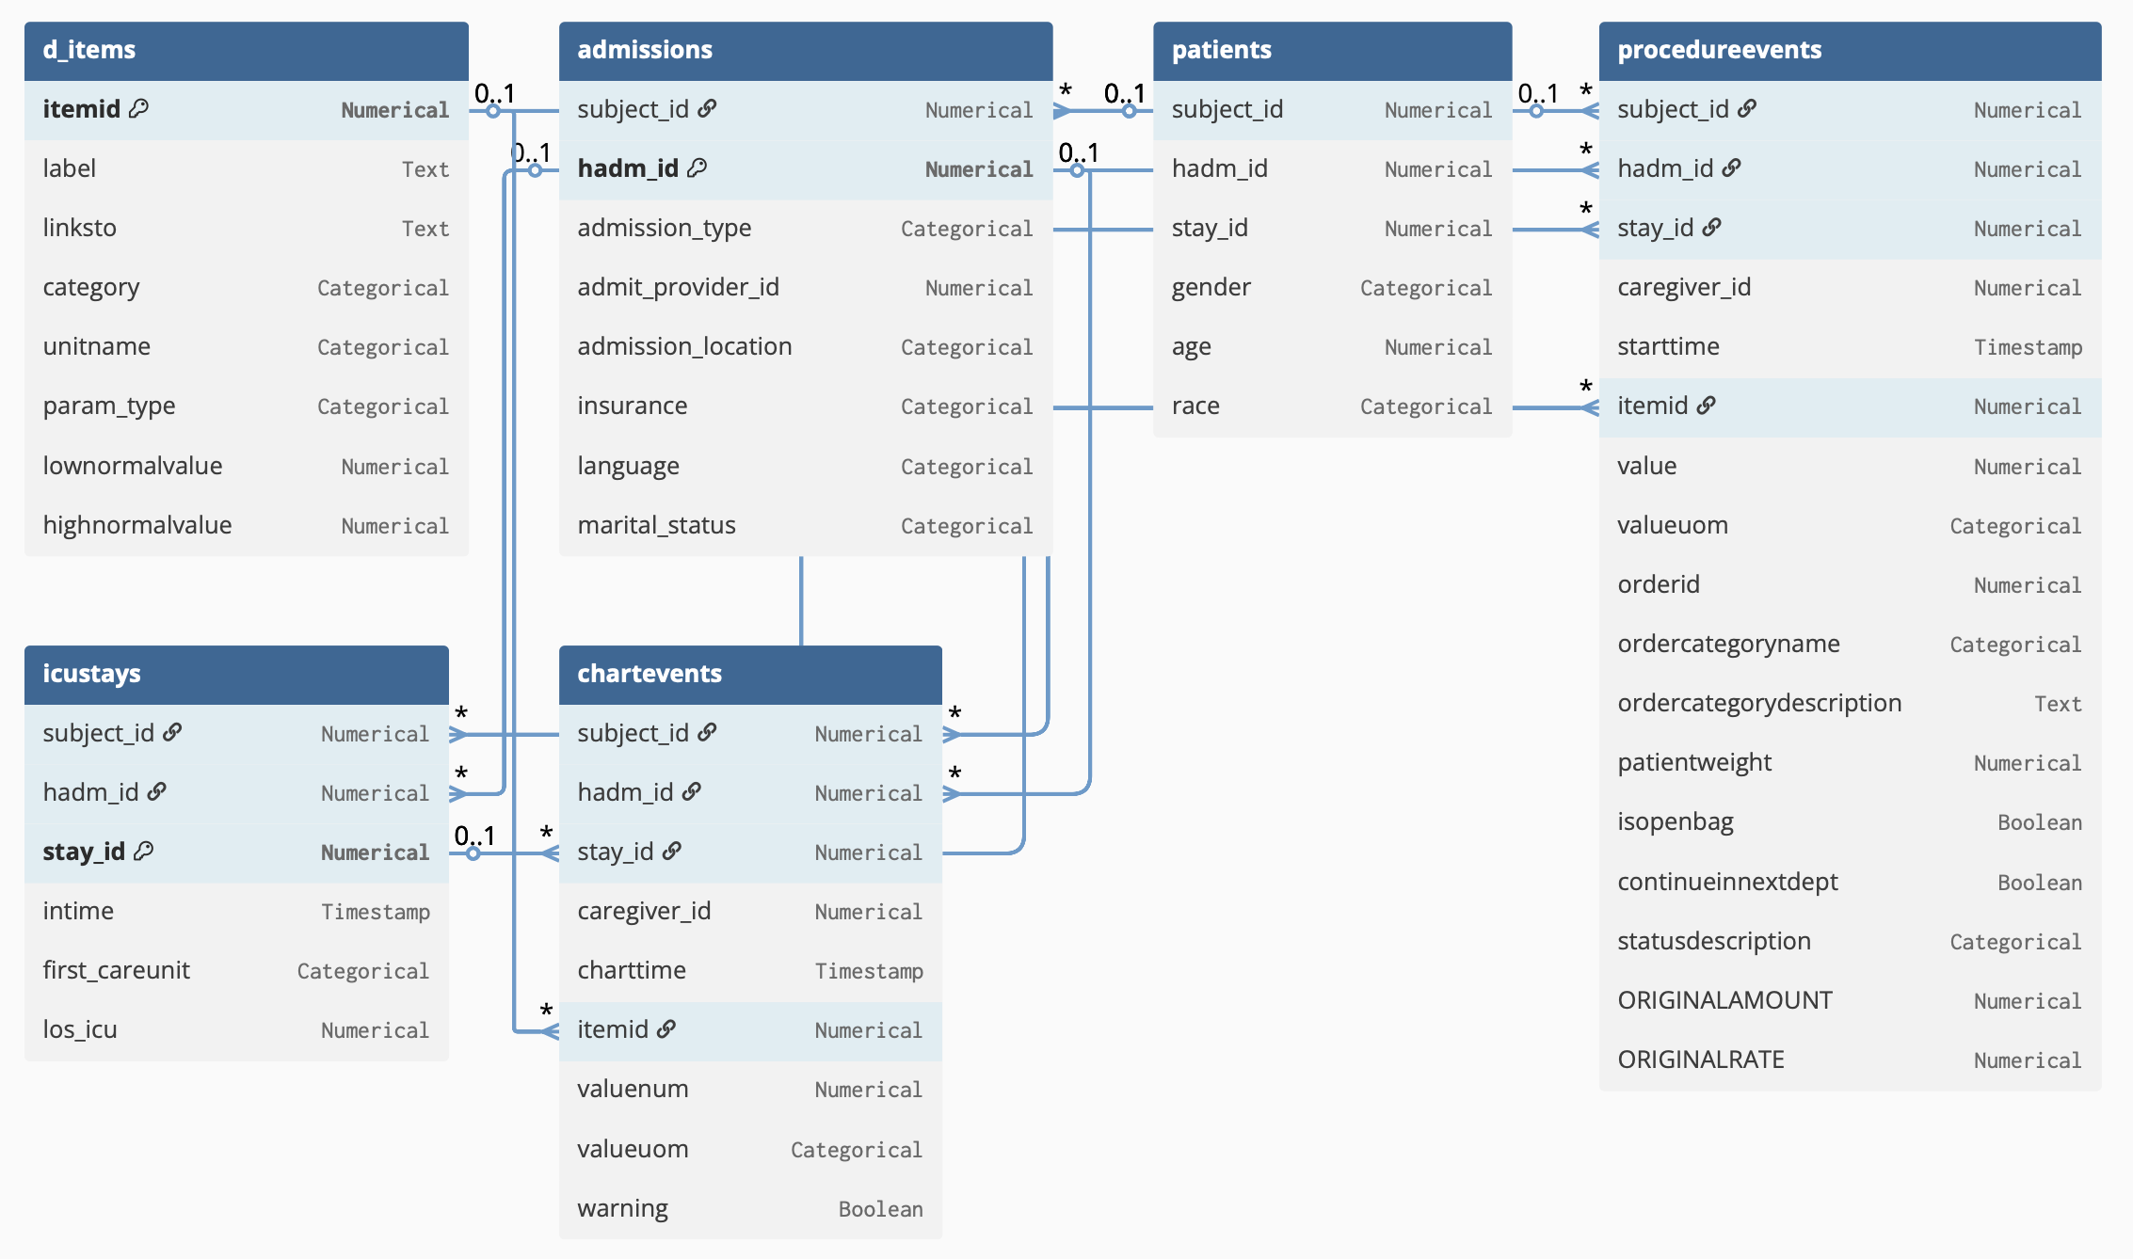Click the key icon beside icustays stay_id

coord(144,852)
